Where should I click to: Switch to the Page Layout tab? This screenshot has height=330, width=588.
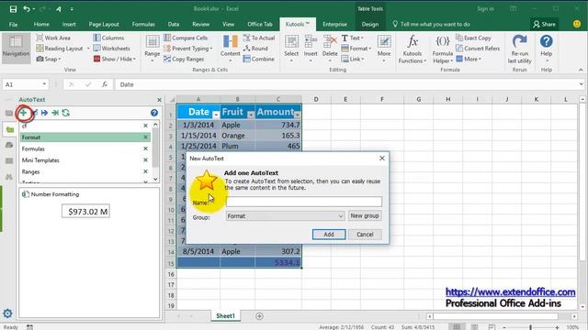[x=104, y=24]
